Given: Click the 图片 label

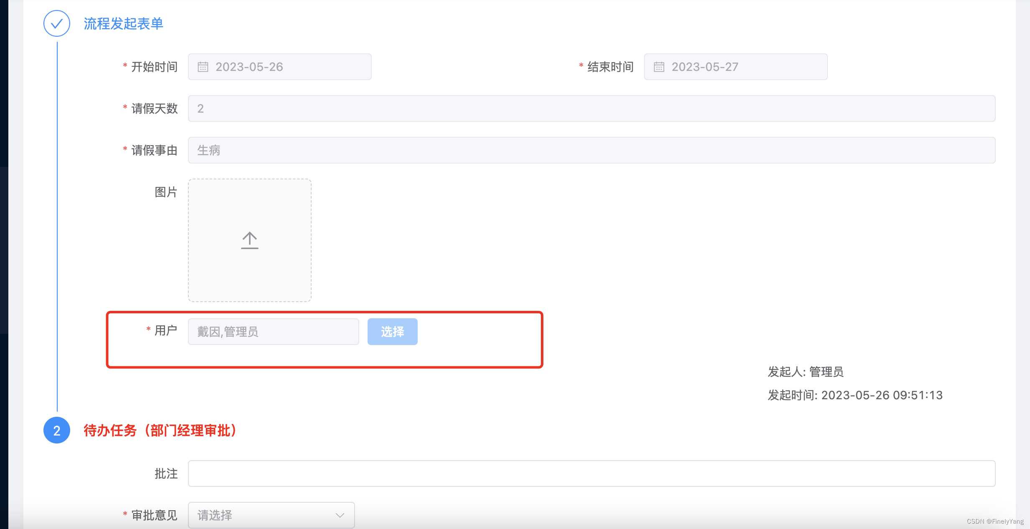Looking at the screenshot, I should (x=166, y=192).
